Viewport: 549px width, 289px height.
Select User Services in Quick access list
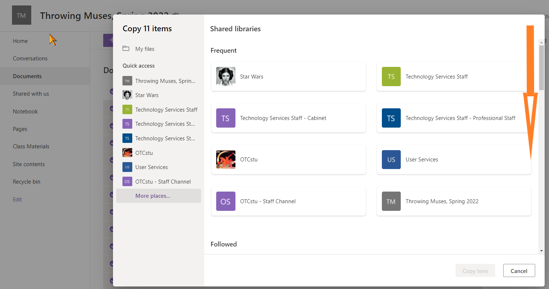(x=158, y=167)
